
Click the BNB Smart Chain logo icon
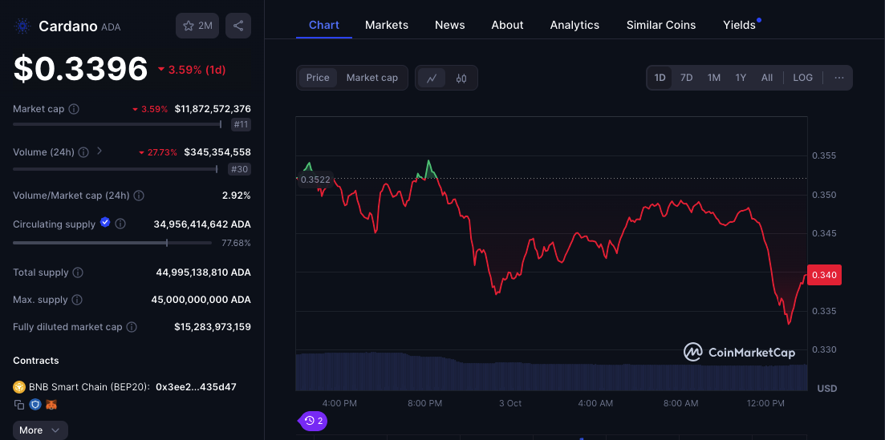coord(19,387)
